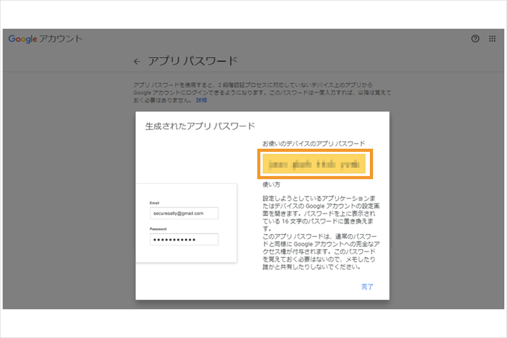
Task: Open the Google apps grid icon
Action: point(492,39)
